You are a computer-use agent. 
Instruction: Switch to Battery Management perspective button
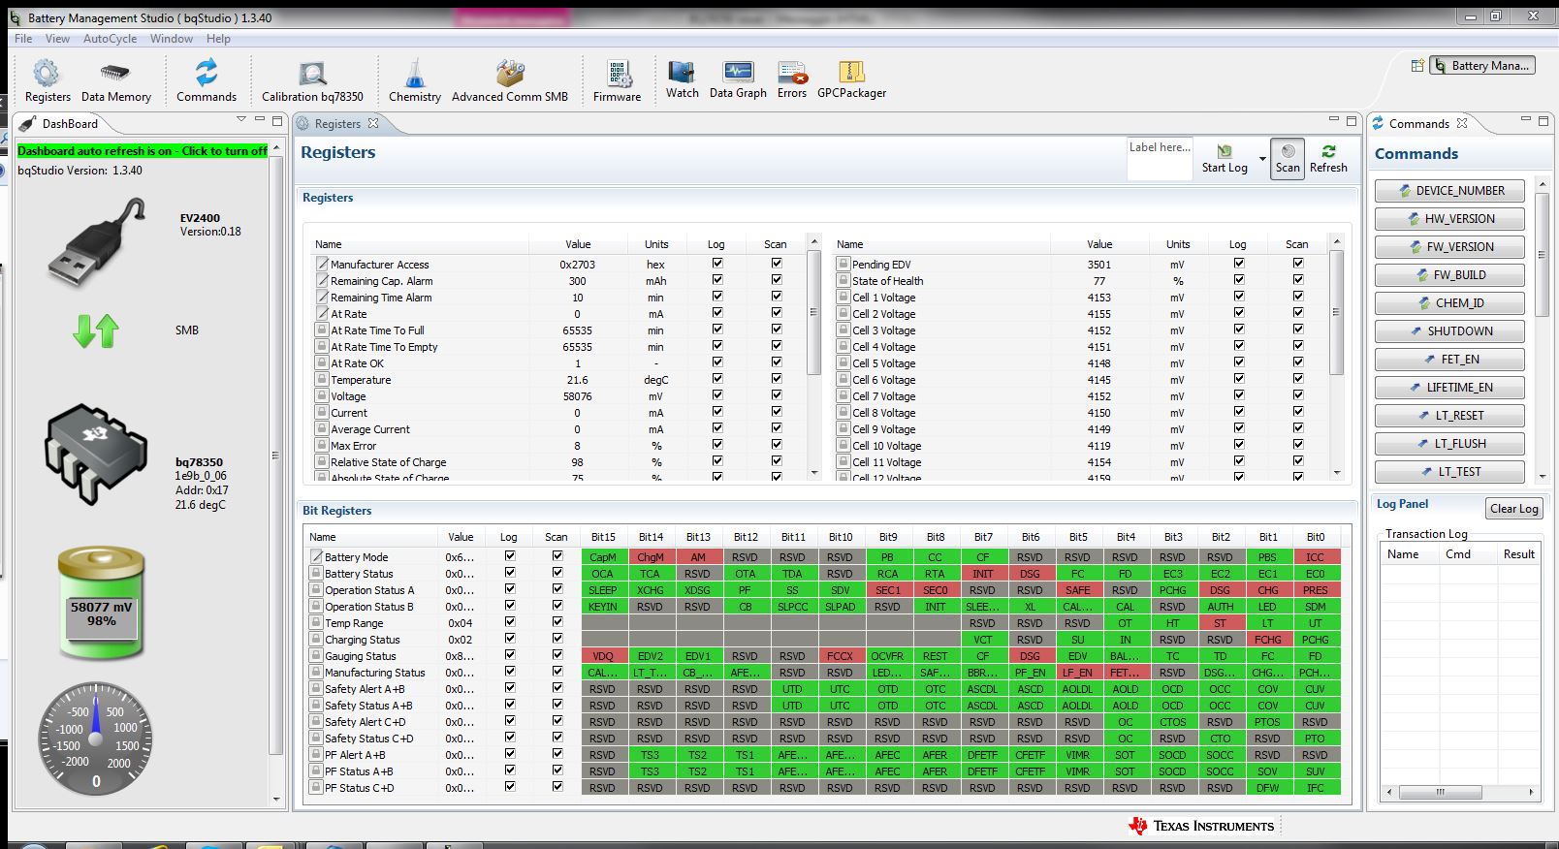[1482, 65]
